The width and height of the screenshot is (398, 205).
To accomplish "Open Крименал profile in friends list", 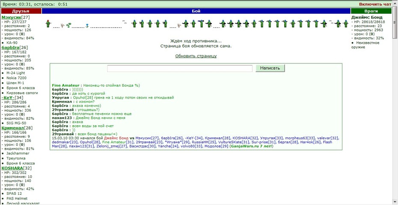I will [x=12, y=128].
